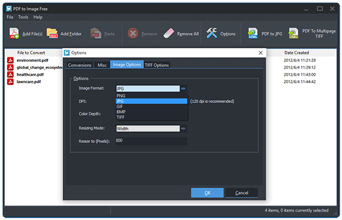Click the PDF icon beside global_change_ecosystem file
Image resolution: width=342 pixels, height=220 pixels.
(10, 67)
